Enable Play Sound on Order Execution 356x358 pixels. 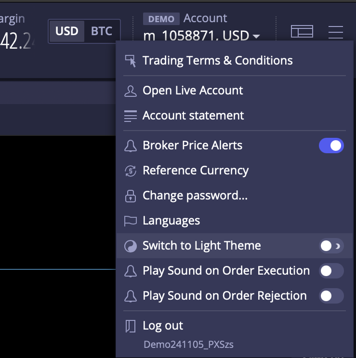pos(331,271)
